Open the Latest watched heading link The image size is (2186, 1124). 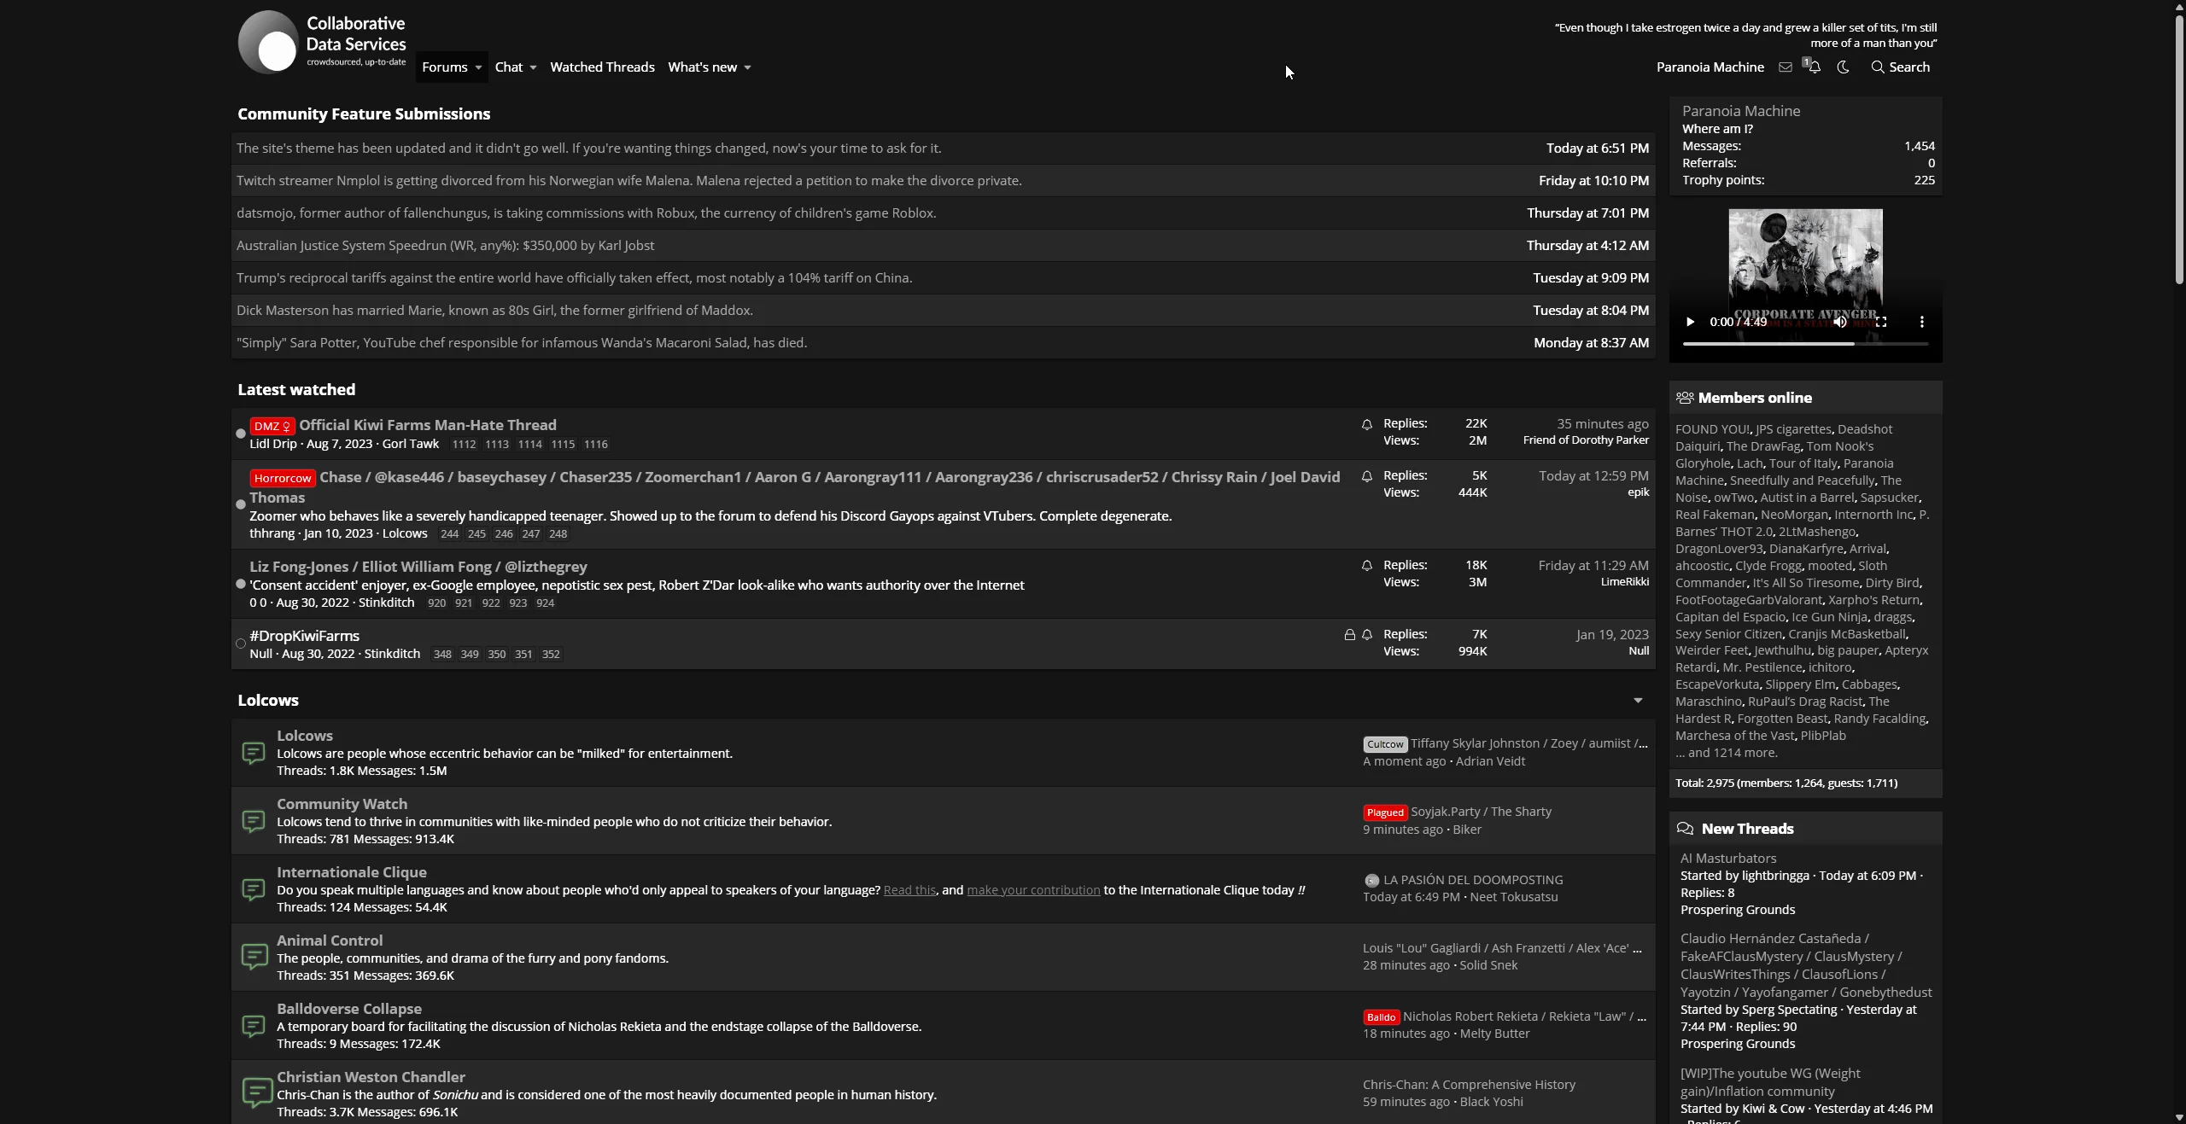point(296,390)
